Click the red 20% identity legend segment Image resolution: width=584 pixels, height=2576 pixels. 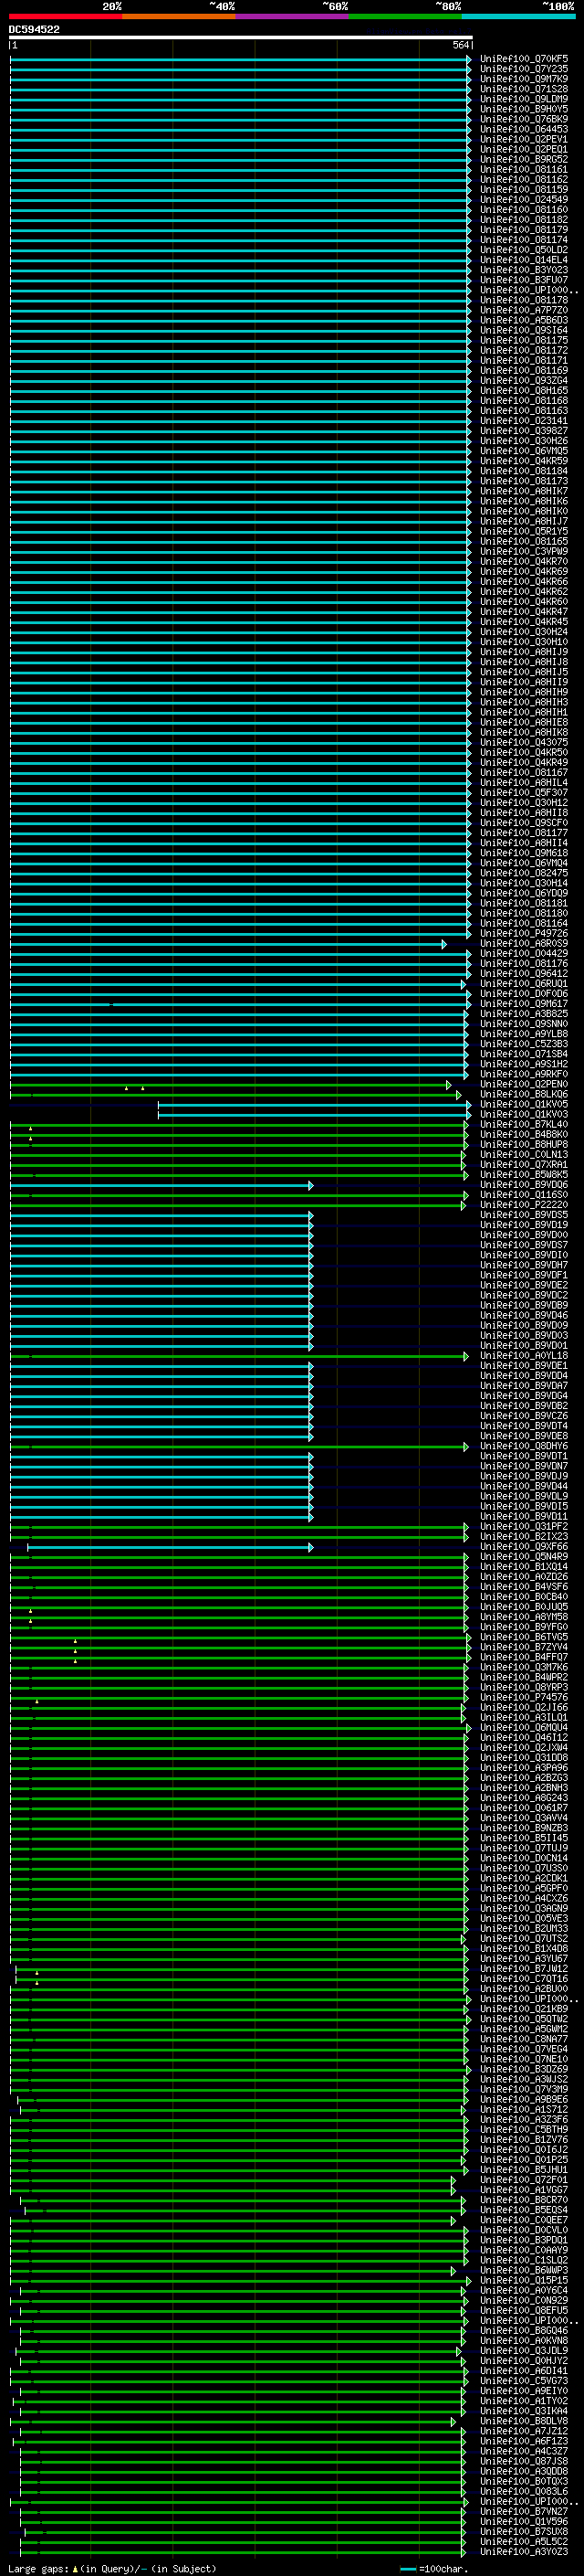point(66,16)
